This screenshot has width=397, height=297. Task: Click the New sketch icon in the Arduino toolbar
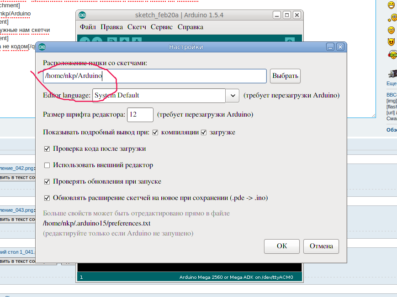click(x=111, y=40)
